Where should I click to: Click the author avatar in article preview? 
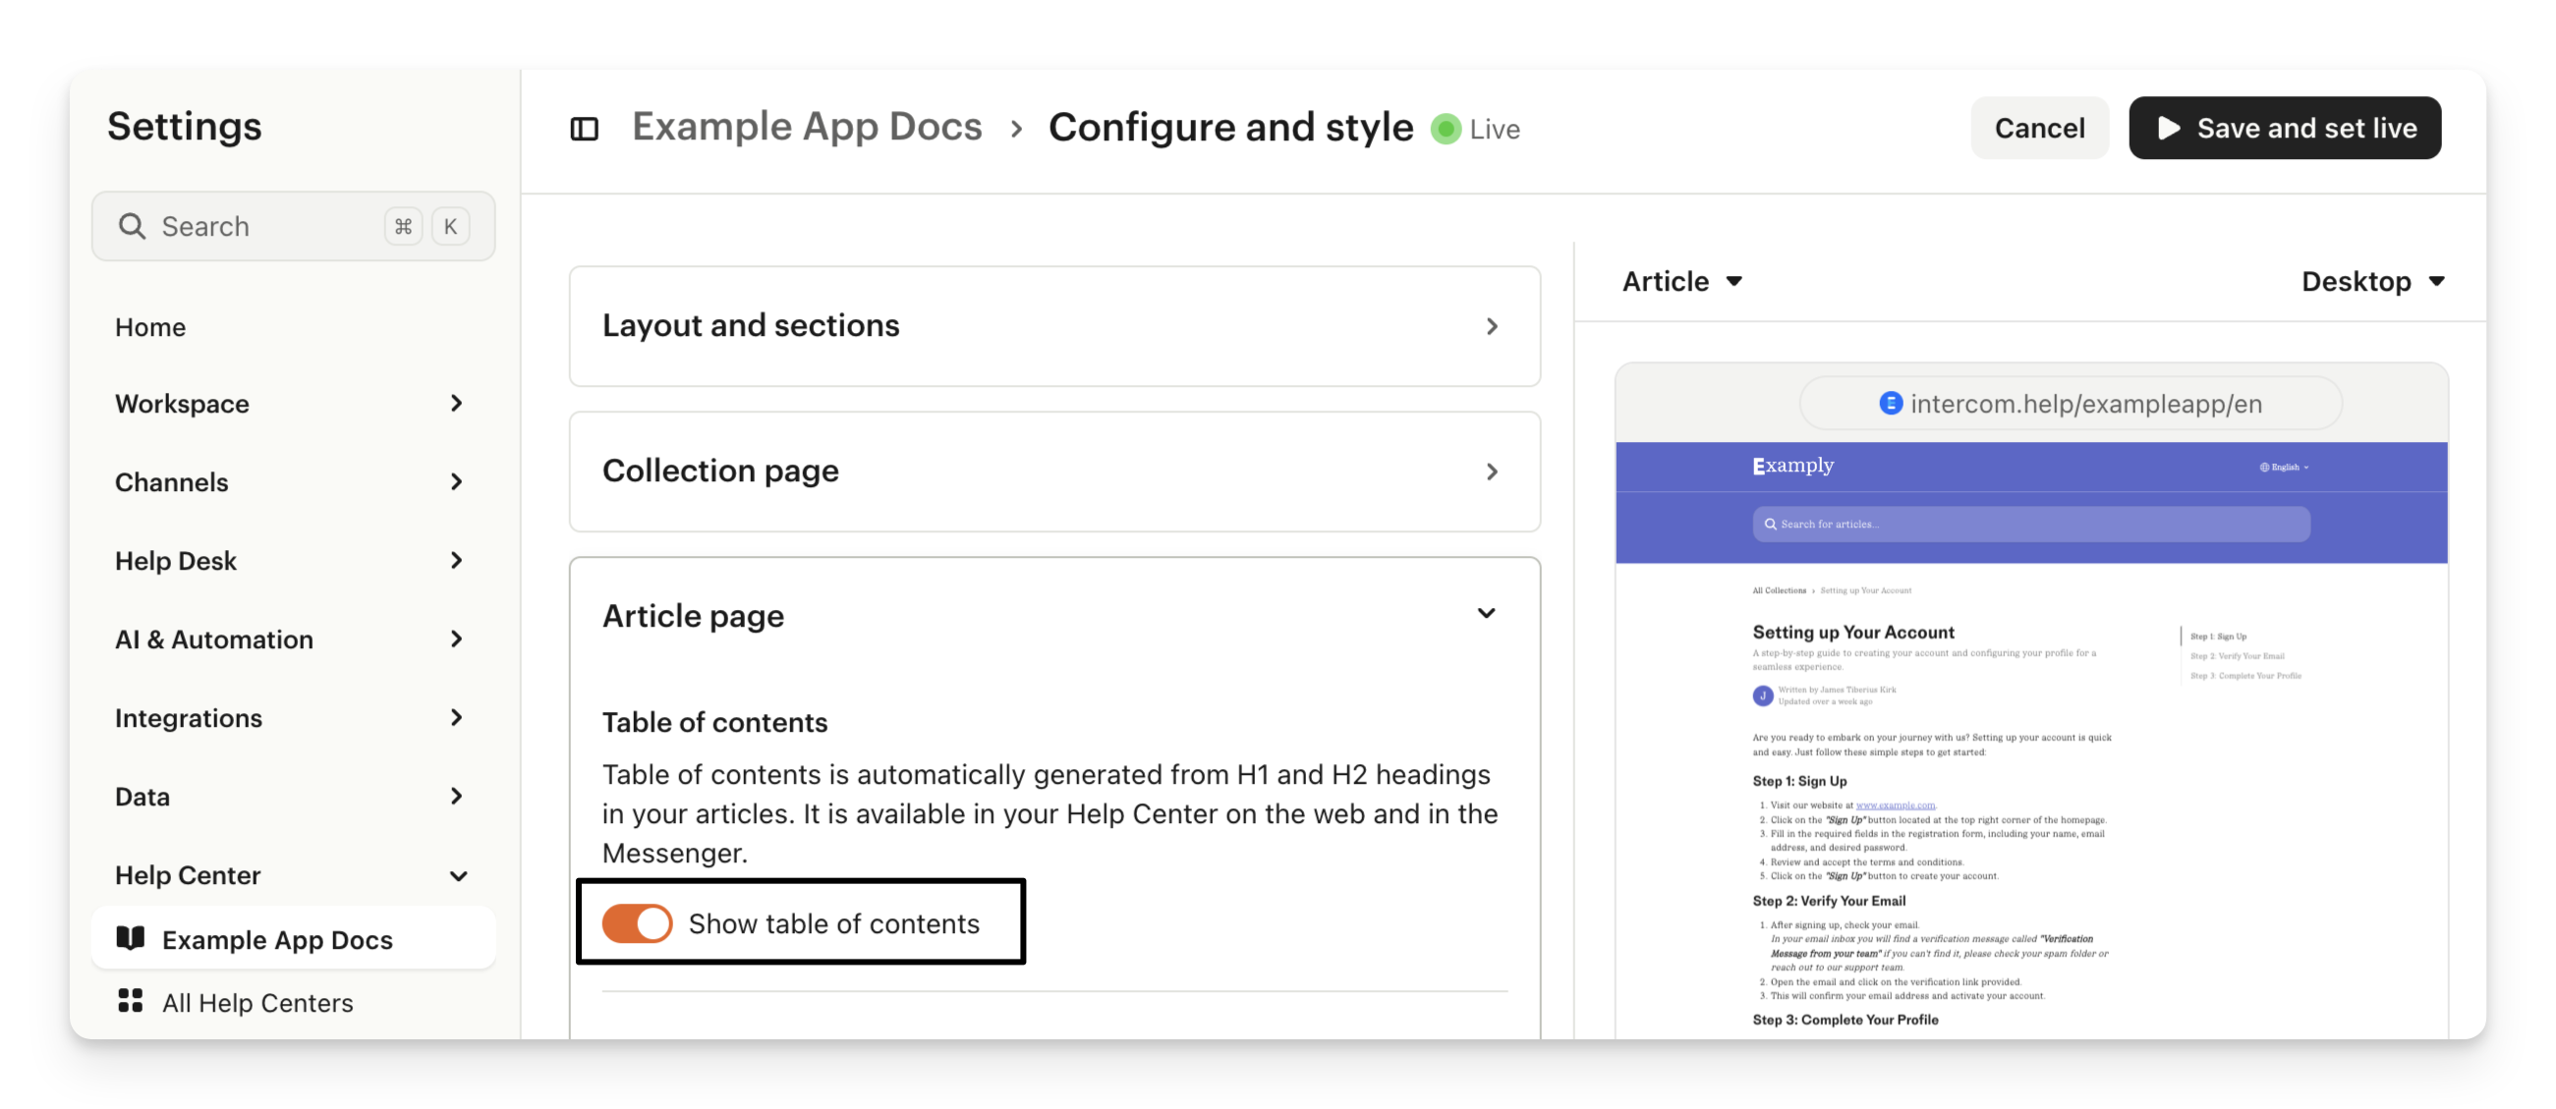coord(1762,695)
